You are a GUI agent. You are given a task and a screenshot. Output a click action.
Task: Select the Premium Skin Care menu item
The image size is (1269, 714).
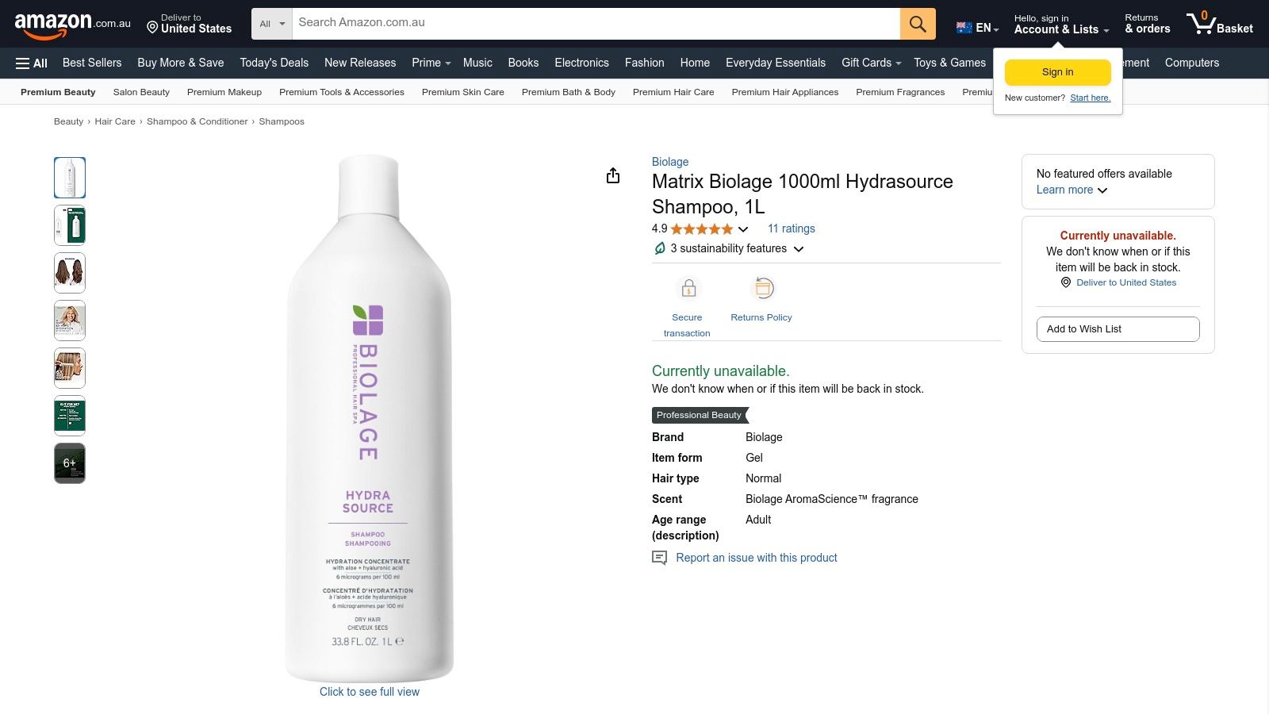click(x=463, y=92)
